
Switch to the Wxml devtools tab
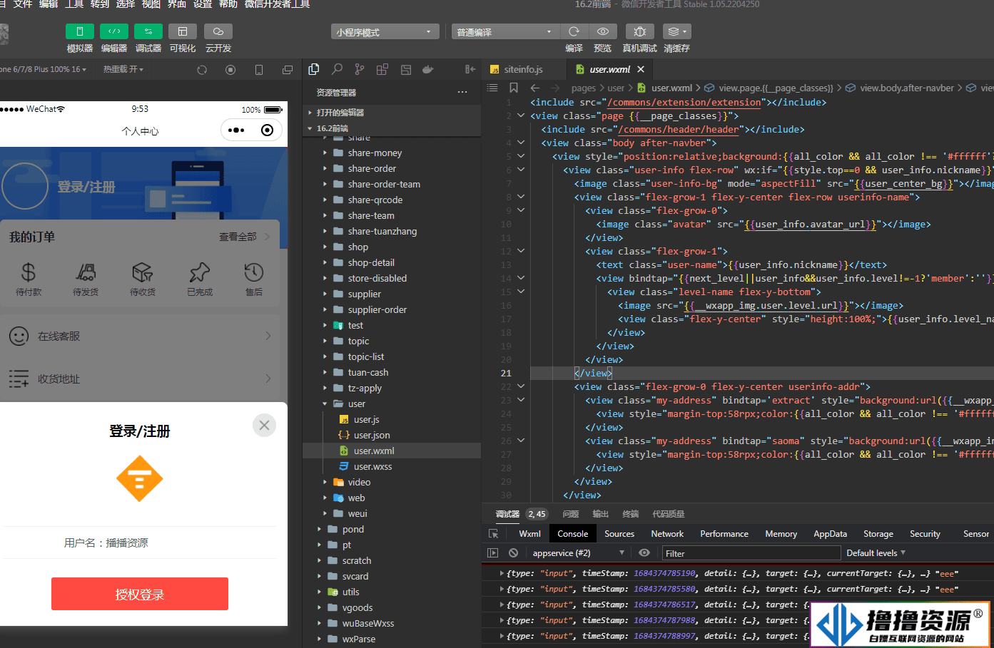[529, 533]
